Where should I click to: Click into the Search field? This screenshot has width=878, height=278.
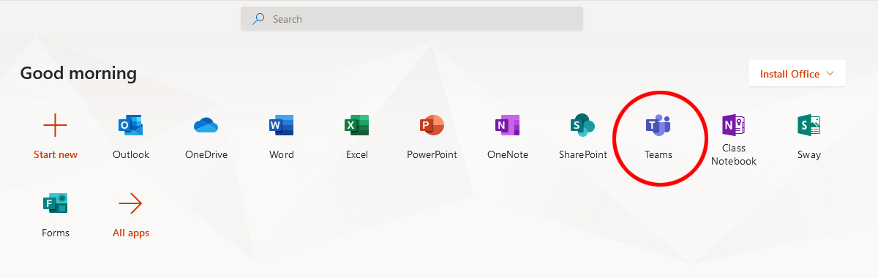pyautogui.click(x=412, y=19)
